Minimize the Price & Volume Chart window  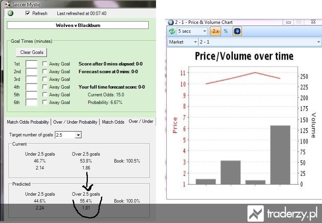point(288,22)
